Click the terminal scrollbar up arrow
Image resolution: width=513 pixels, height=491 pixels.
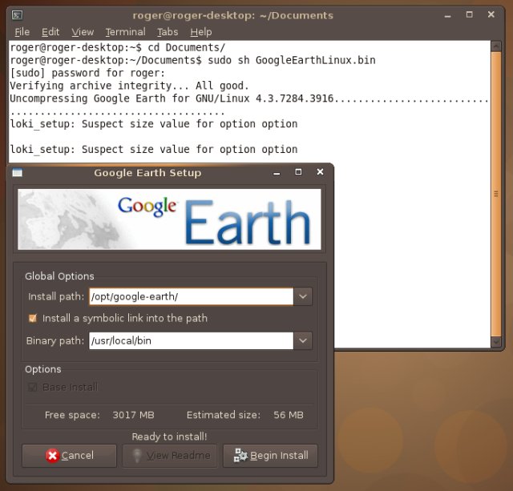point(496,46)
